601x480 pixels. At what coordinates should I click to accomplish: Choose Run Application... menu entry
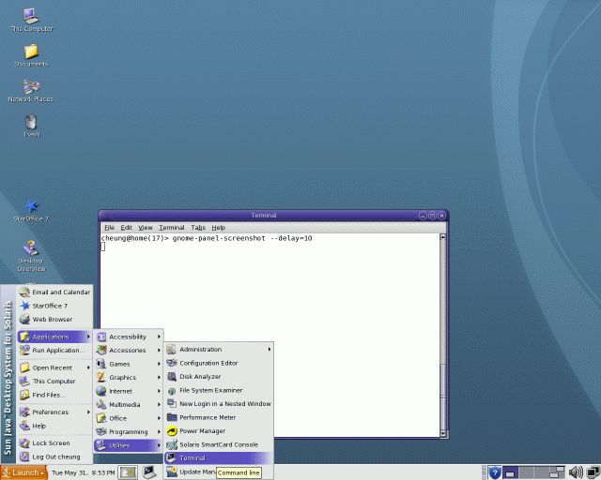[54, 351]
